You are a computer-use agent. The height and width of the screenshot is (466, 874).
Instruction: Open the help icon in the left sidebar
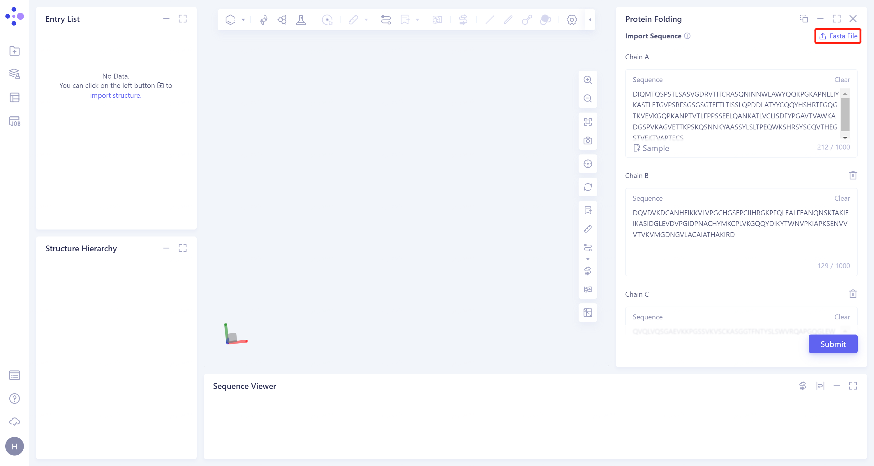pyautogui.click(x=14, y=399)
